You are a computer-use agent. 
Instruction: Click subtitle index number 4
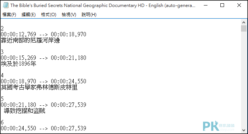(x=2, y=75)
